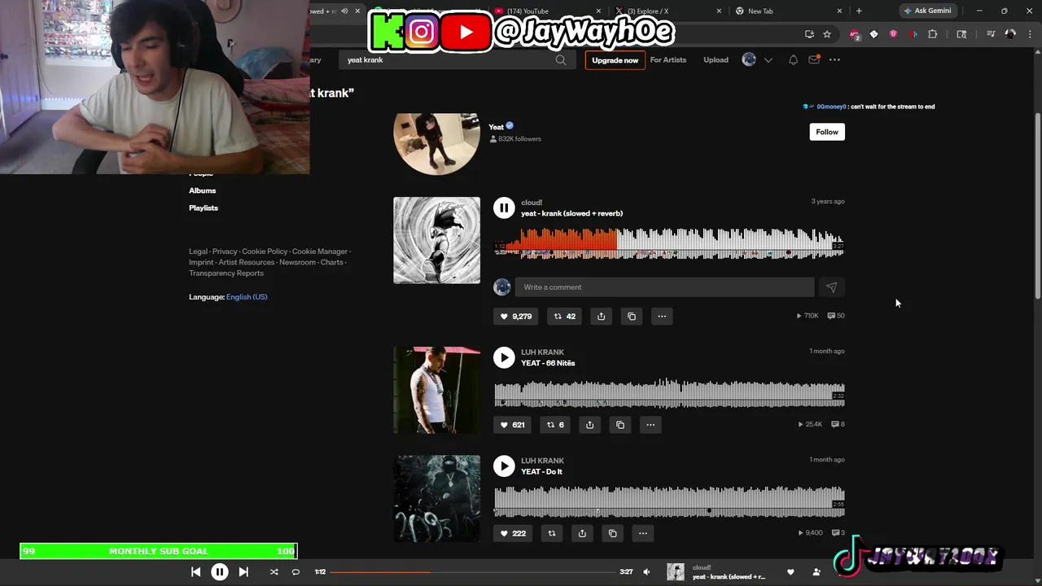Open the messages envelope
Viewport: 1042px width, 586px height.
coord(813,59)
